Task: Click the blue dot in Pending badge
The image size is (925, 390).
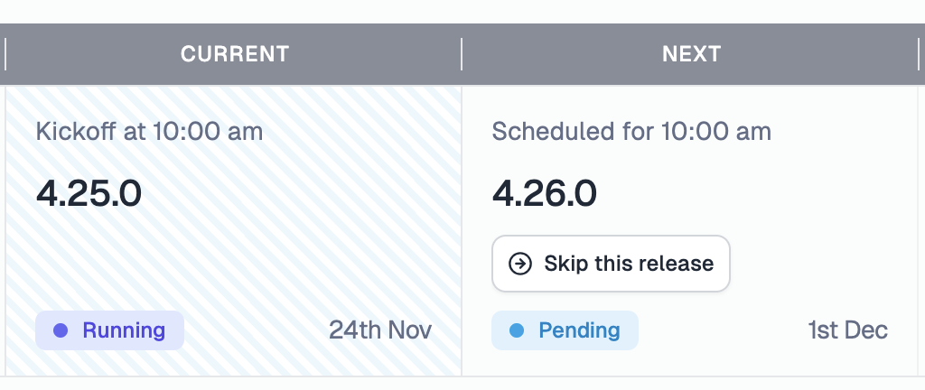Action: coord(517,330)
